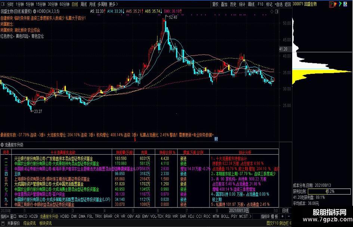Open the 多周期 view

[x=102, y=4]
